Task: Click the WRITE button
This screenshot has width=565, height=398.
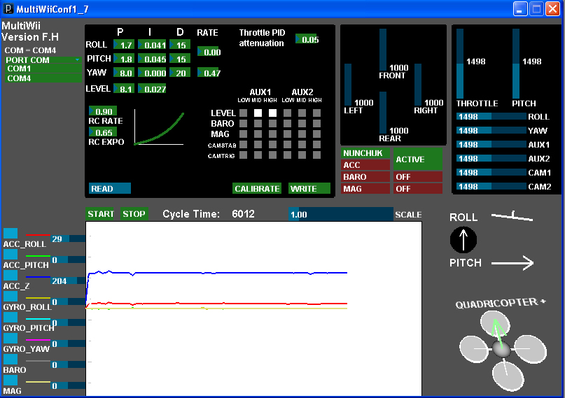Action: (309, 189)
